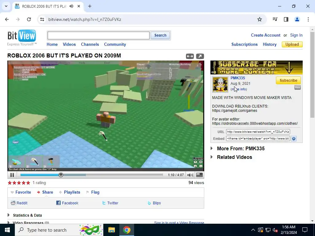This screenshot has height=236, width=315.
Task: Click the browser address bar URL
Action: [85, 19]
